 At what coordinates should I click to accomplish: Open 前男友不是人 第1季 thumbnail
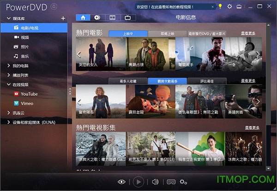coord(151,149)
